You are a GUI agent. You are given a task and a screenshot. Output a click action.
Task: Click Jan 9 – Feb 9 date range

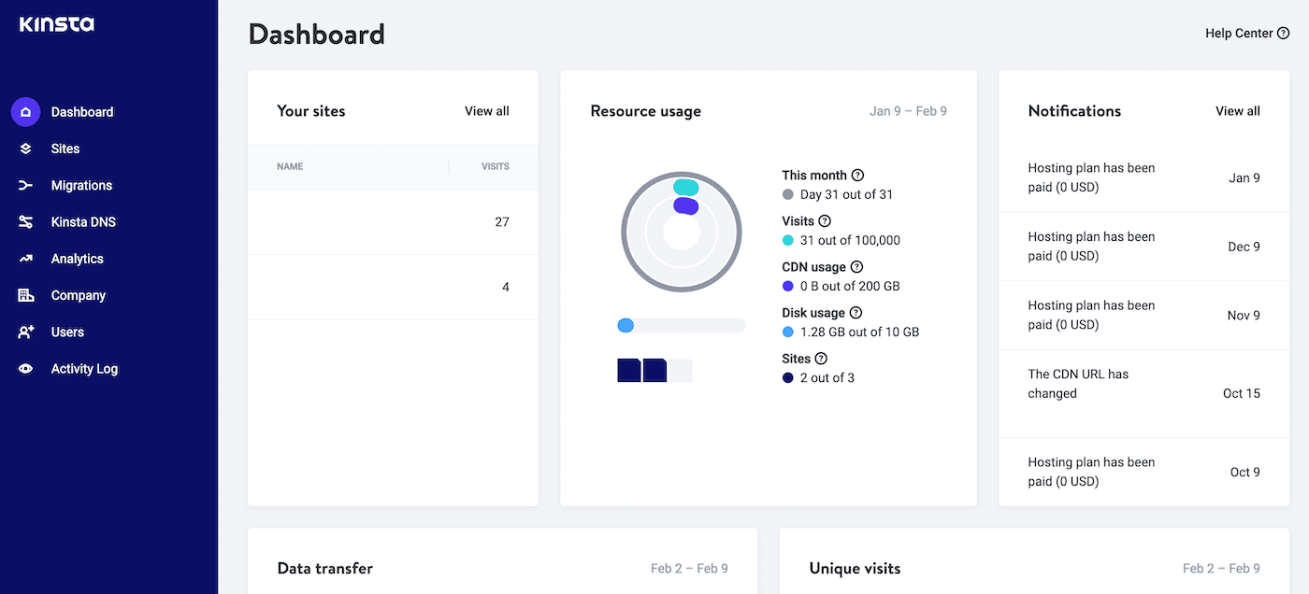point(908,111)
